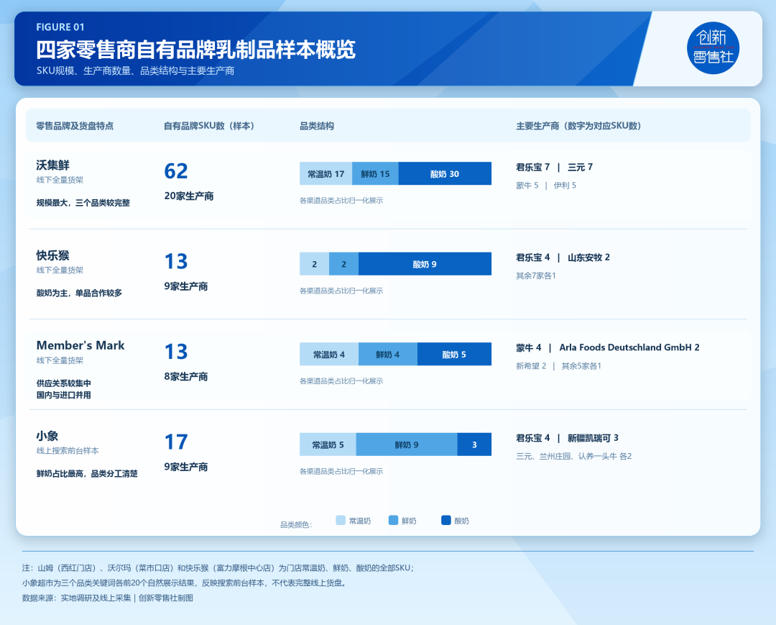This screenshot has width=776, height=625.
Task: Click the 酸奶 30 bar segment
Action: tap(445, 173)
